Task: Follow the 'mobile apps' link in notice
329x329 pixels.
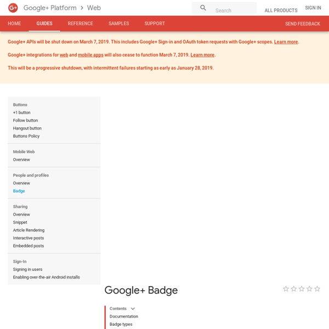Action: tap(90, 55)
